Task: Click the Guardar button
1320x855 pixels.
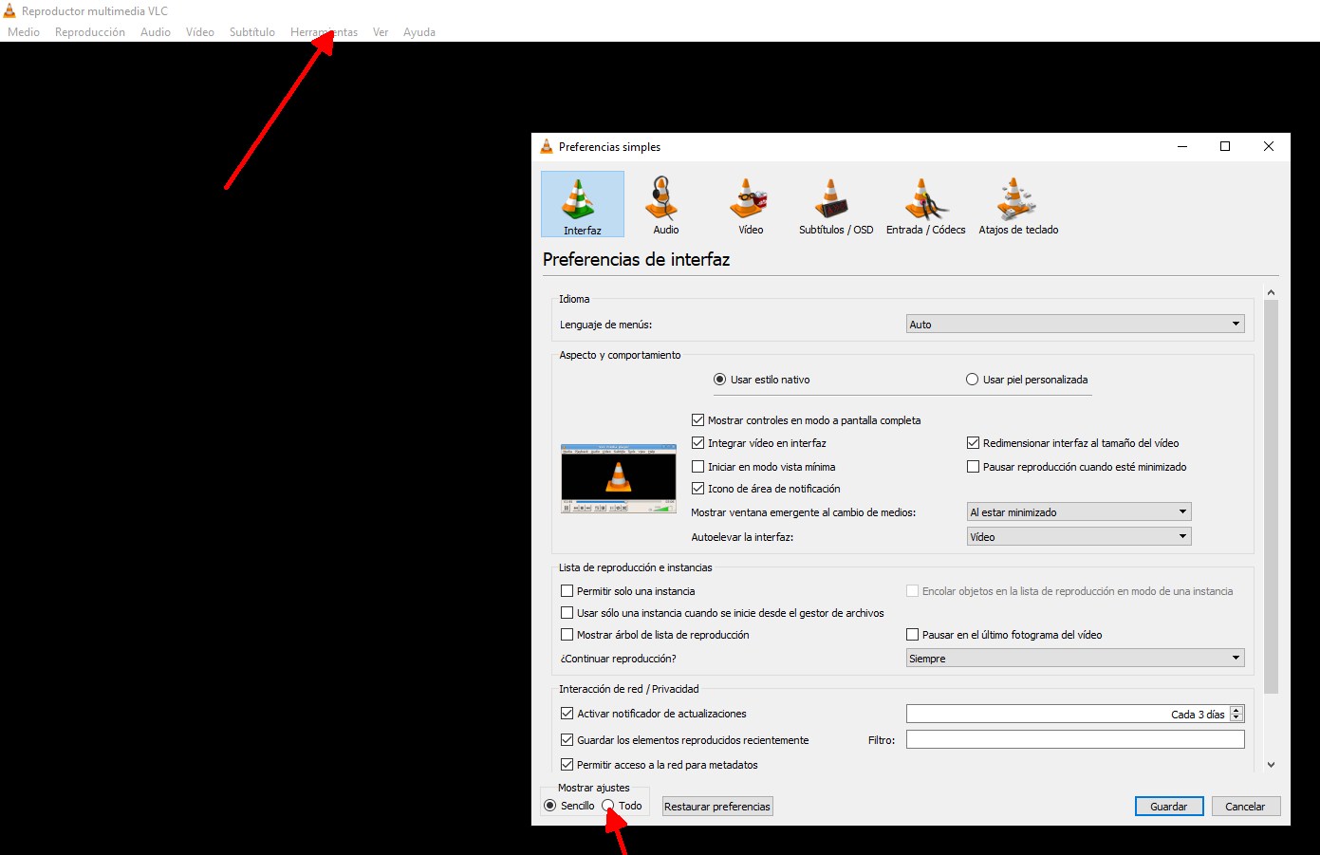Action: coord(1168,807)
